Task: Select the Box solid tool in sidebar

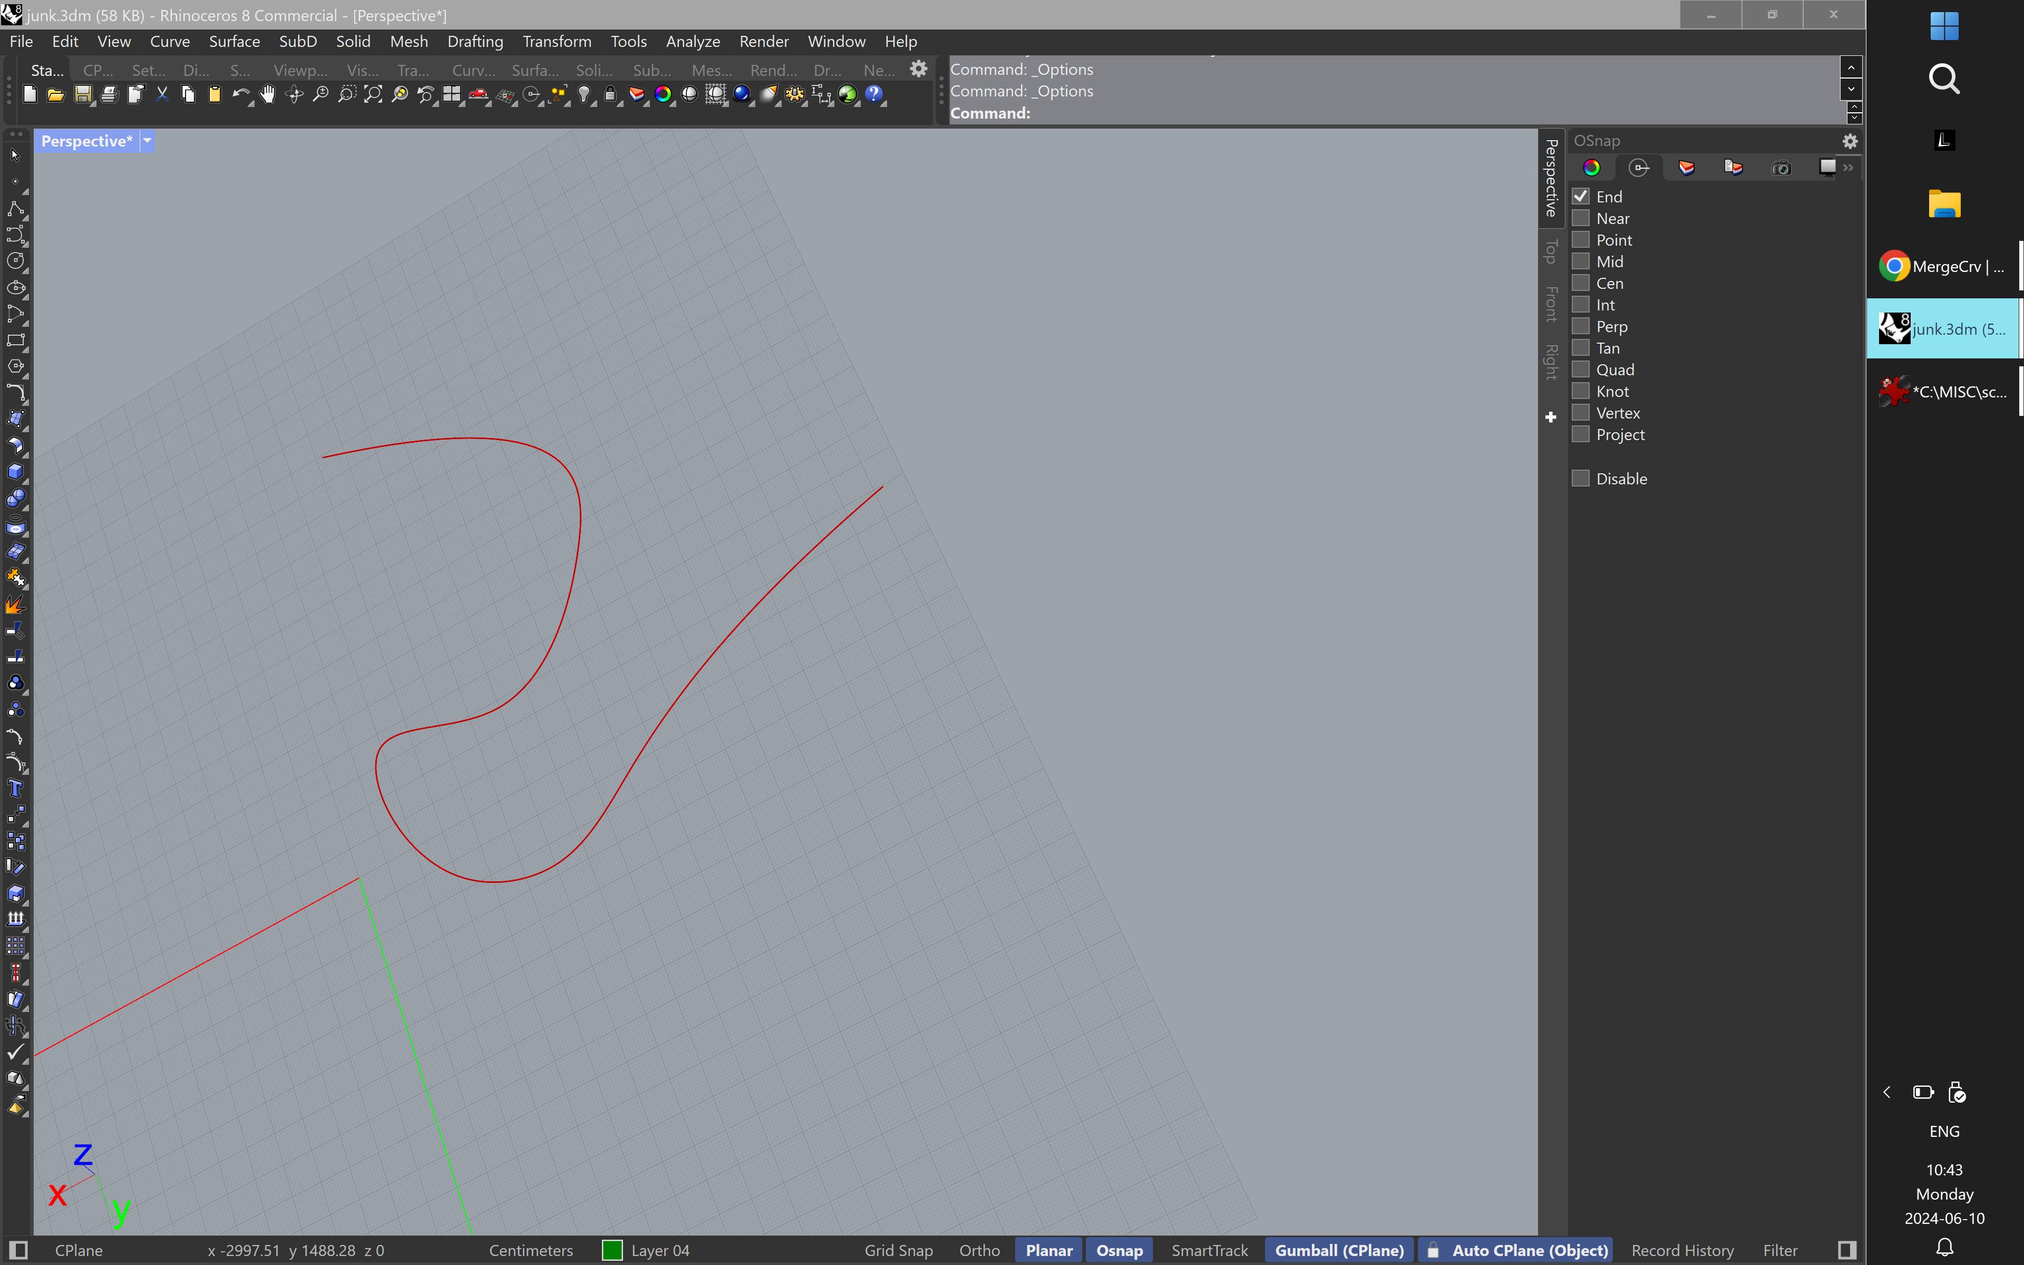Action: pos(15,472)
